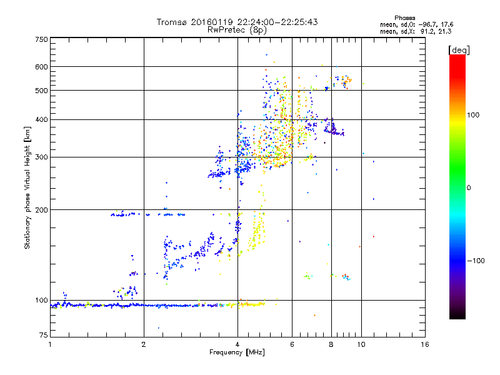Viewport: 500px width, 375px height.
Task: Click the y-axis tick label '75'
Action: click(44, 335)
